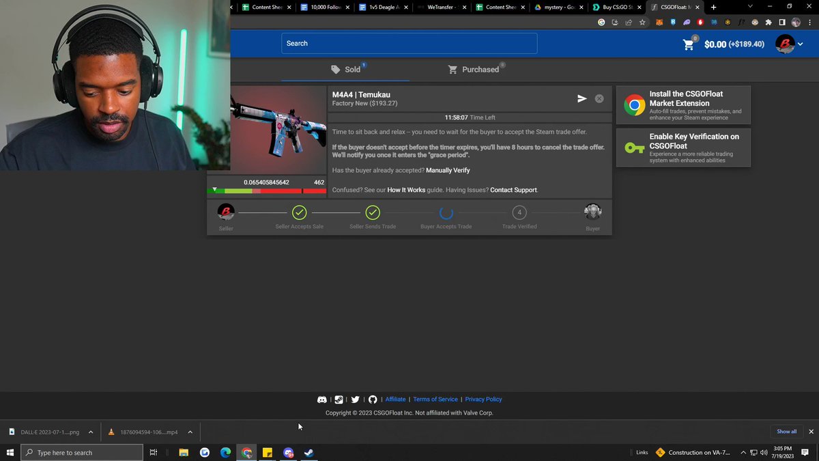The height and width of the screenshot is (461, 819).
Task: Open the Chrome extensions puzzle icon
Action: tap(768, 22)
